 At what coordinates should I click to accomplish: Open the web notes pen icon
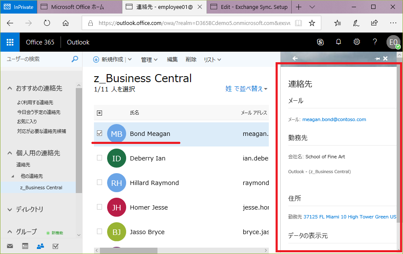click(x=356, y=23)
